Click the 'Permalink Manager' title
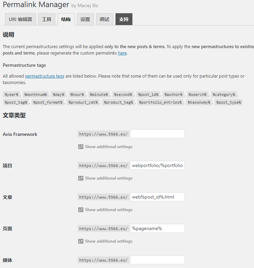Image resolution: width=254 pixels, height=268 pixels. click(x=36, y=5)
